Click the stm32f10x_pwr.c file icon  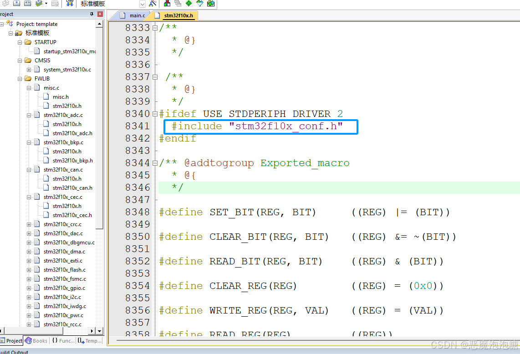[37, 315]
